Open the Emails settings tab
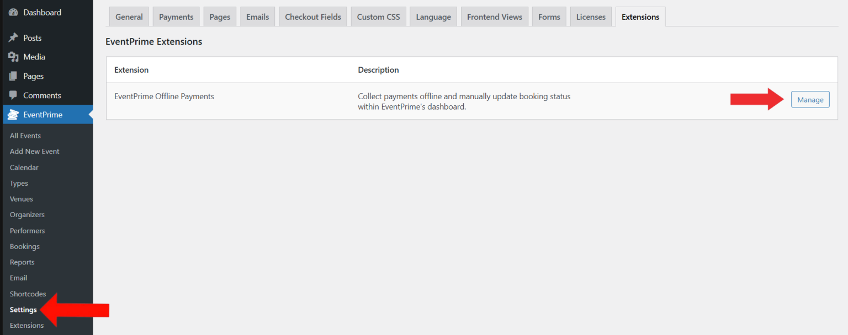848x335 pixels. [257, 17]
